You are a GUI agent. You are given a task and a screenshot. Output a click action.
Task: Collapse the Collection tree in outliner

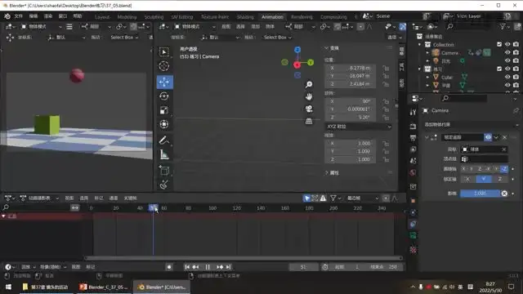[x=419, y=44]
